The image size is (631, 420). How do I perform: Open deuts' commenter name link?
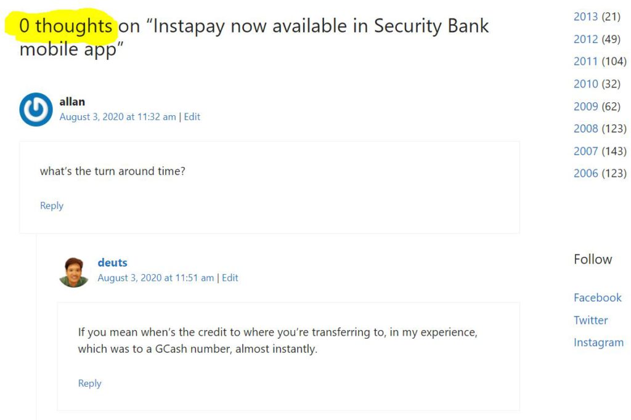point(112,263)
